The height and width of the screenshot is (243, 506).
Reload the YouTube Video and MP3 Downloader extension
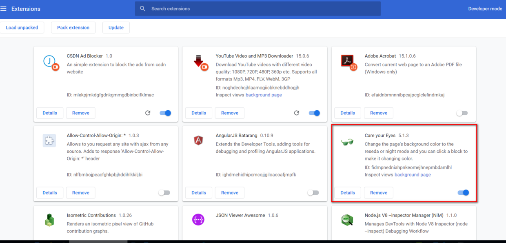point(297,113)
